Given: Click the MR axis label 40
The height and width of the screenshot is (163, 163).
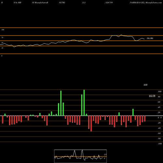Looking at the screenshot, I should pyautogui.click(x=159, y=107).
